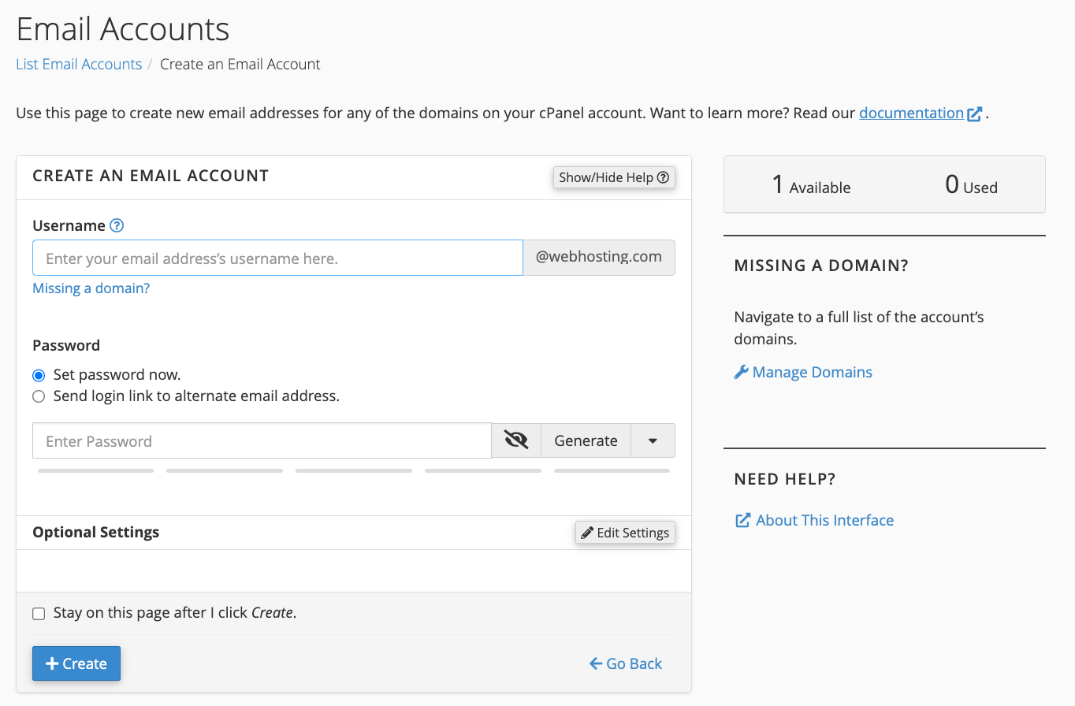Select 'Send login link to alternate email' option
Screen dimensions: 1075x706
[x=39, y=396]
